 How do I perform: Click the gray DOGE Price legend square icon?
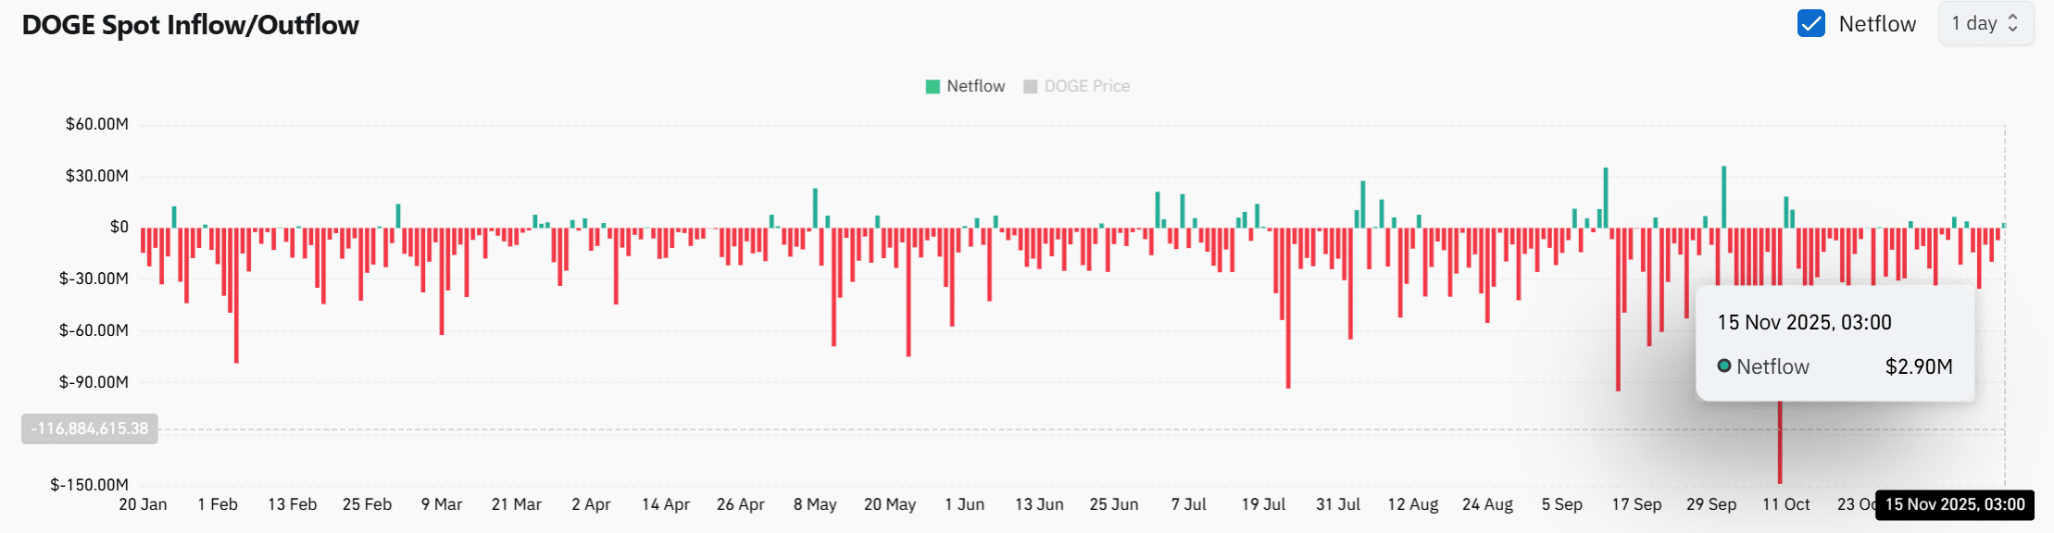(x=1030, y=85)
